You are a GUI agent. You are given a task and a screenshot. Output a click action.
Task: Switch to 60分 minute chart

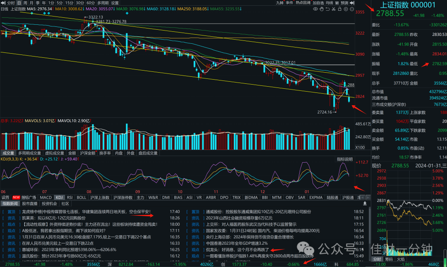tap(91, 3)
